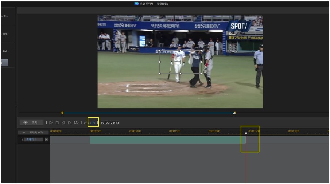
Task: Stop playback with the square Stop icon
Action: [57, 123]
